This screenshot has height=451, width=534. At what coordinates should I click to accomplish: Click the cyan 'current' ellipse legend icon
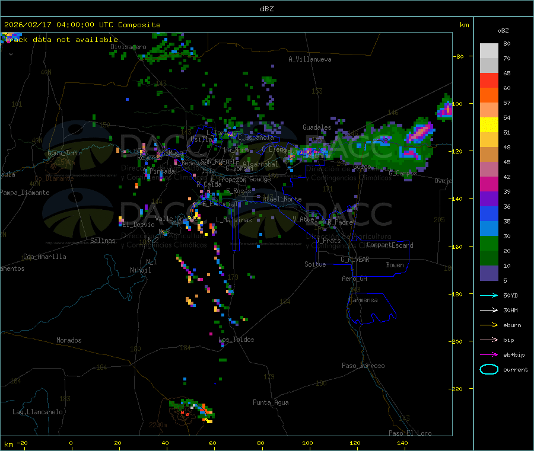pyautogui.click(x=489, y=369)
